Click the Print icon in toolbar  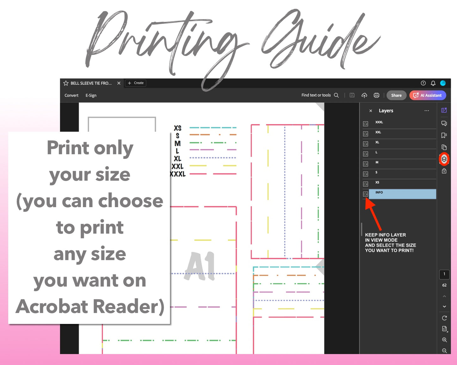[376, 95]
